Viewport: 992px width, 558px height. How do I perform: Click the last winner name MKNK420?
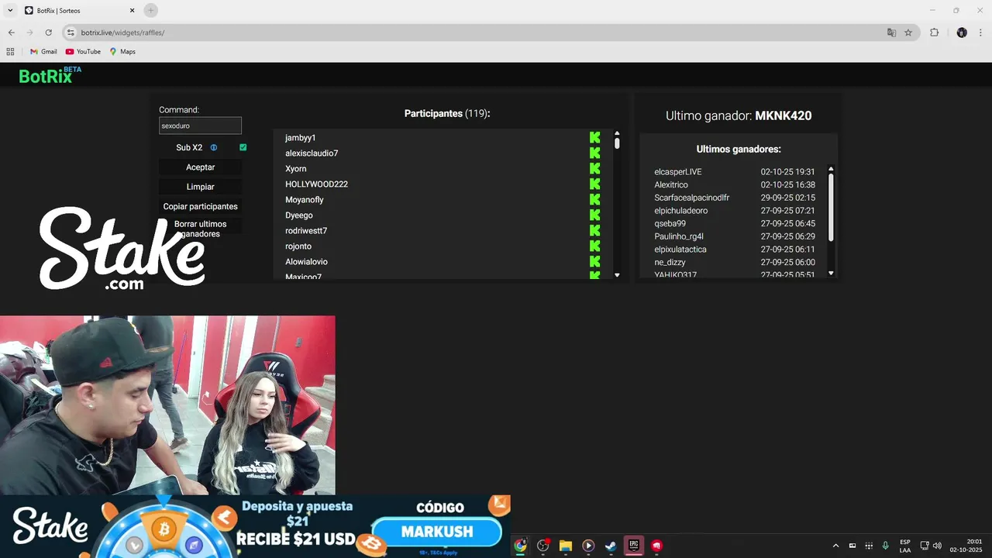(x=784, y=115)
